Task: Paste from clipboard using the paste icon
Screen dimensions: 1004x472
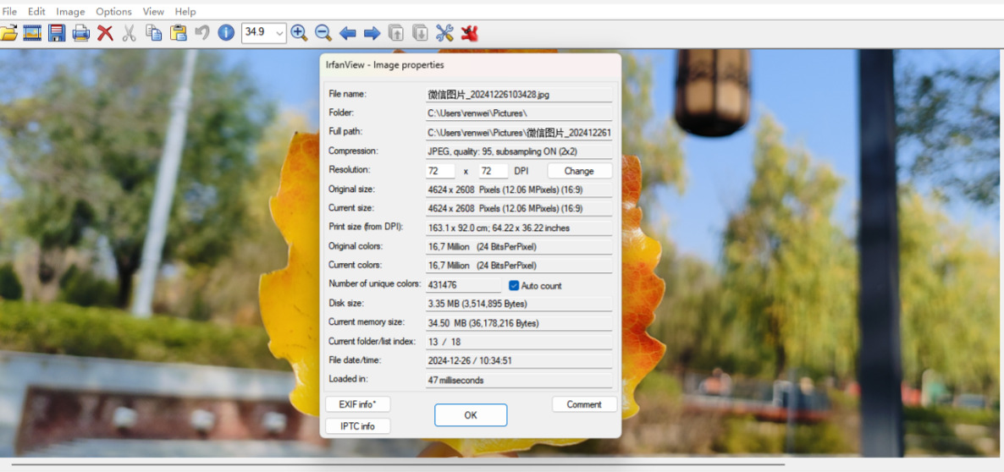Action: pyautogui.click(x=178, y=33)
